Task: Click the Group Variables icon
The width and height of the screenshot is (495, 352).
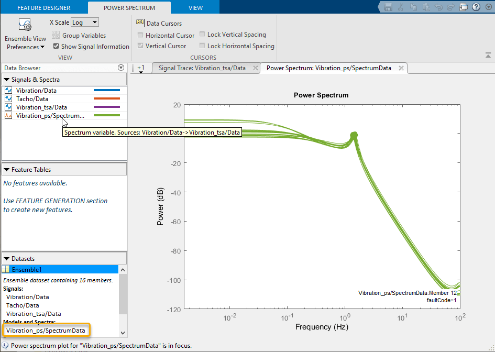Action: tap(56, 35)
